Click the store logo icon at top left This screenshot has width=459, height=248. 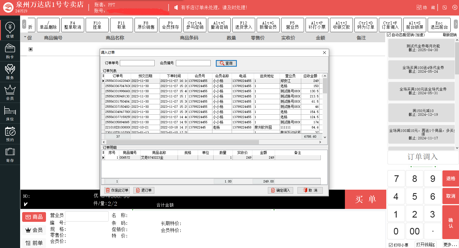click(8, 7)
